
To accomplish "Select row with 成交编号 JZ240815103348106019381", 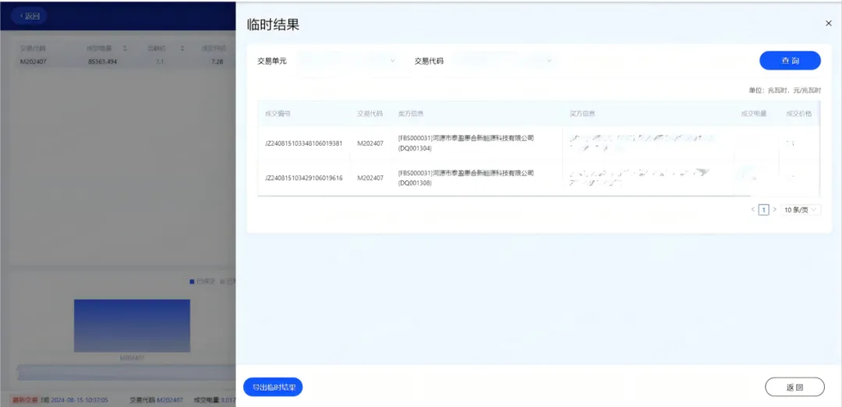I will tap(304, 143).
